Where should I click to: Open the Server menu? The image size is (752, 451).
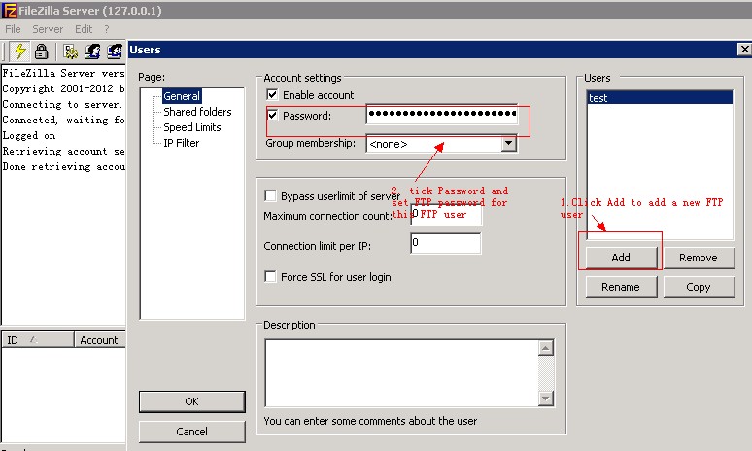pos(48,29)
